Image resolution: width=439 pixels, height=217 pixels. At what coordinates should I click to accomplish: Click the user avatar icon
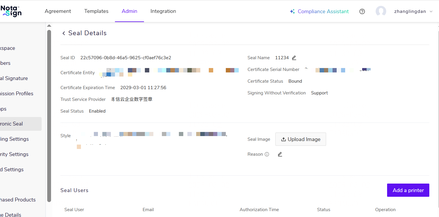coord(381,11)
